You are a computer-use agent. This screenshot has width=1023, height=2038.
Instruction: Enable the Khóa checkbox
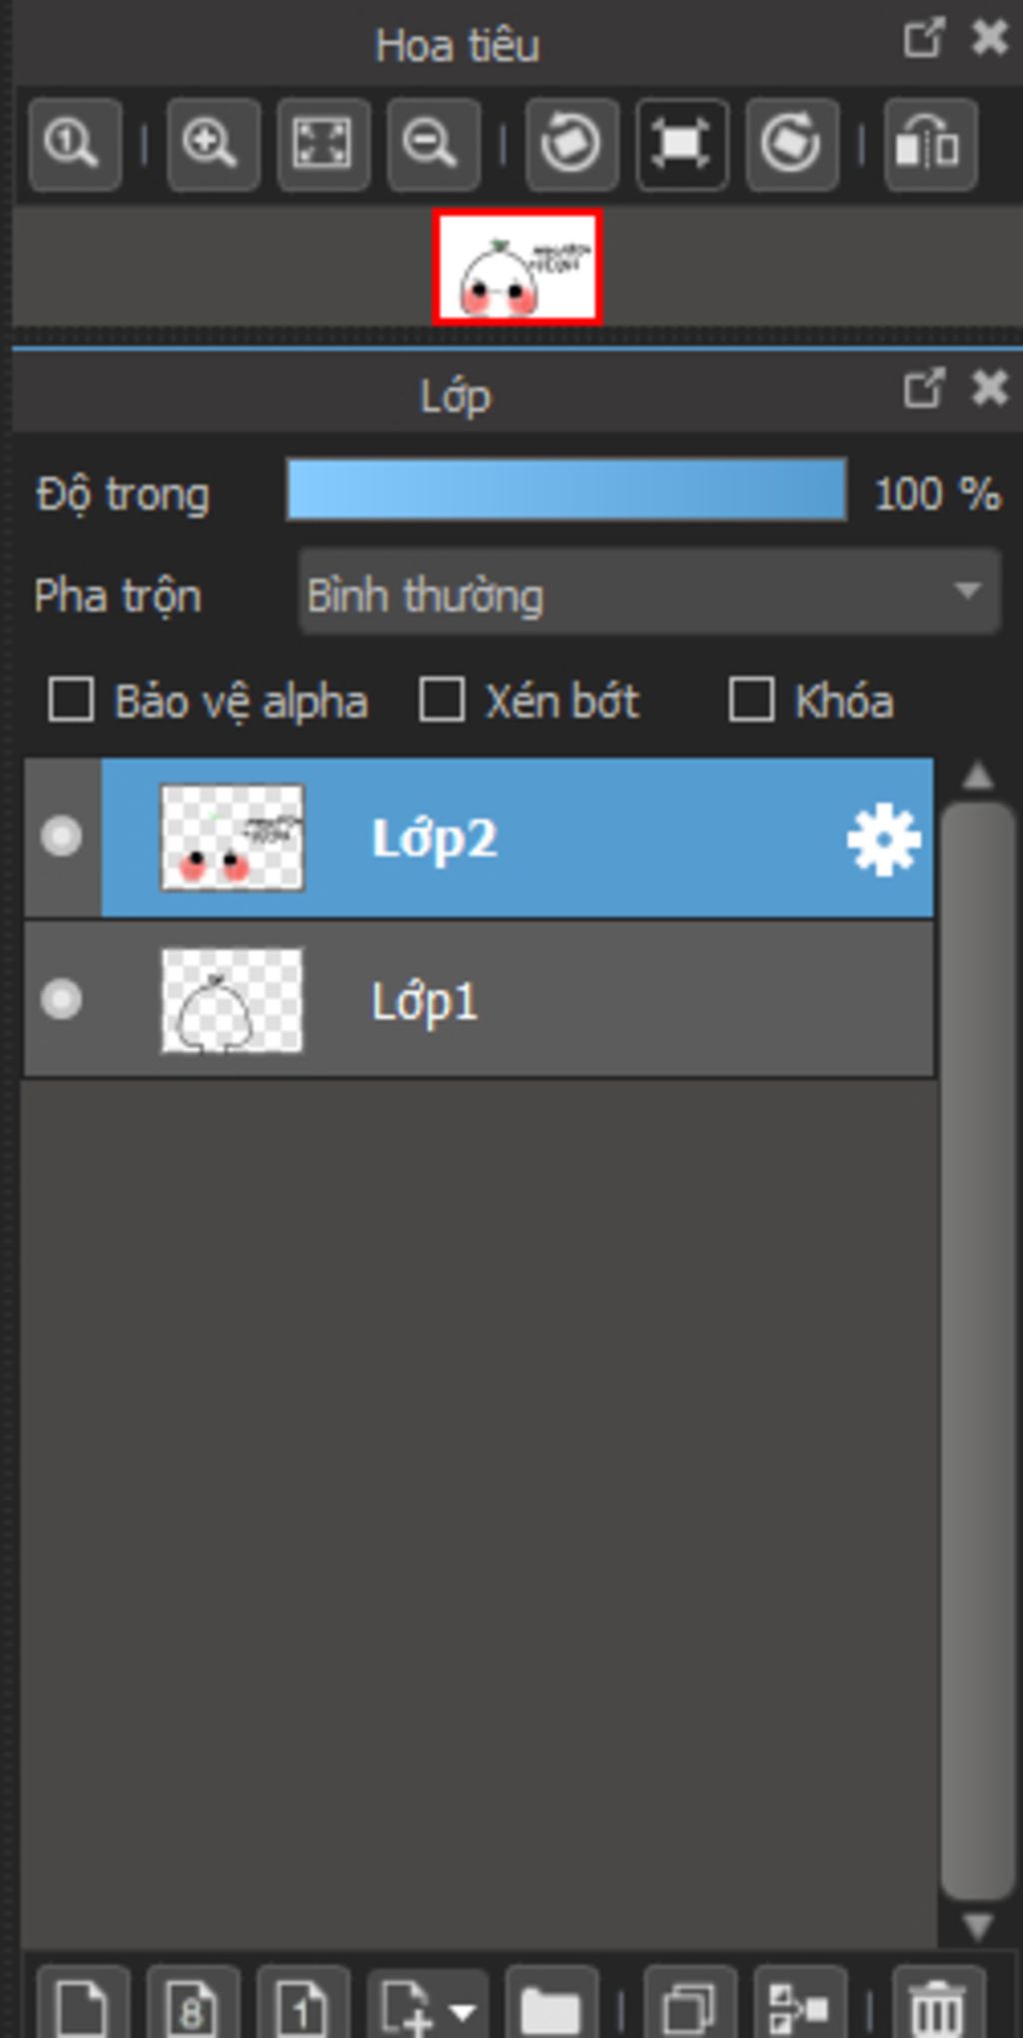coord(751,699)
